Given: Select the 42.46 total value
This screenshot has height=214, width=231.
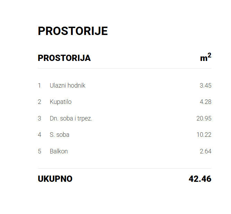Looking at the screenshot, I should tap(200, 179).
